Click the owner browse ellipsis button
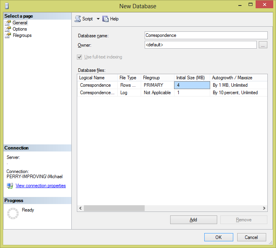The image size is (276, 248). pos(263,45)
